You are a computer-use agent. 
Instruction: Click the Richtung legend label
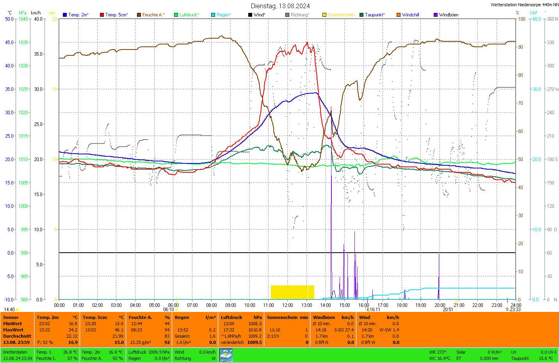coord(300,15)
